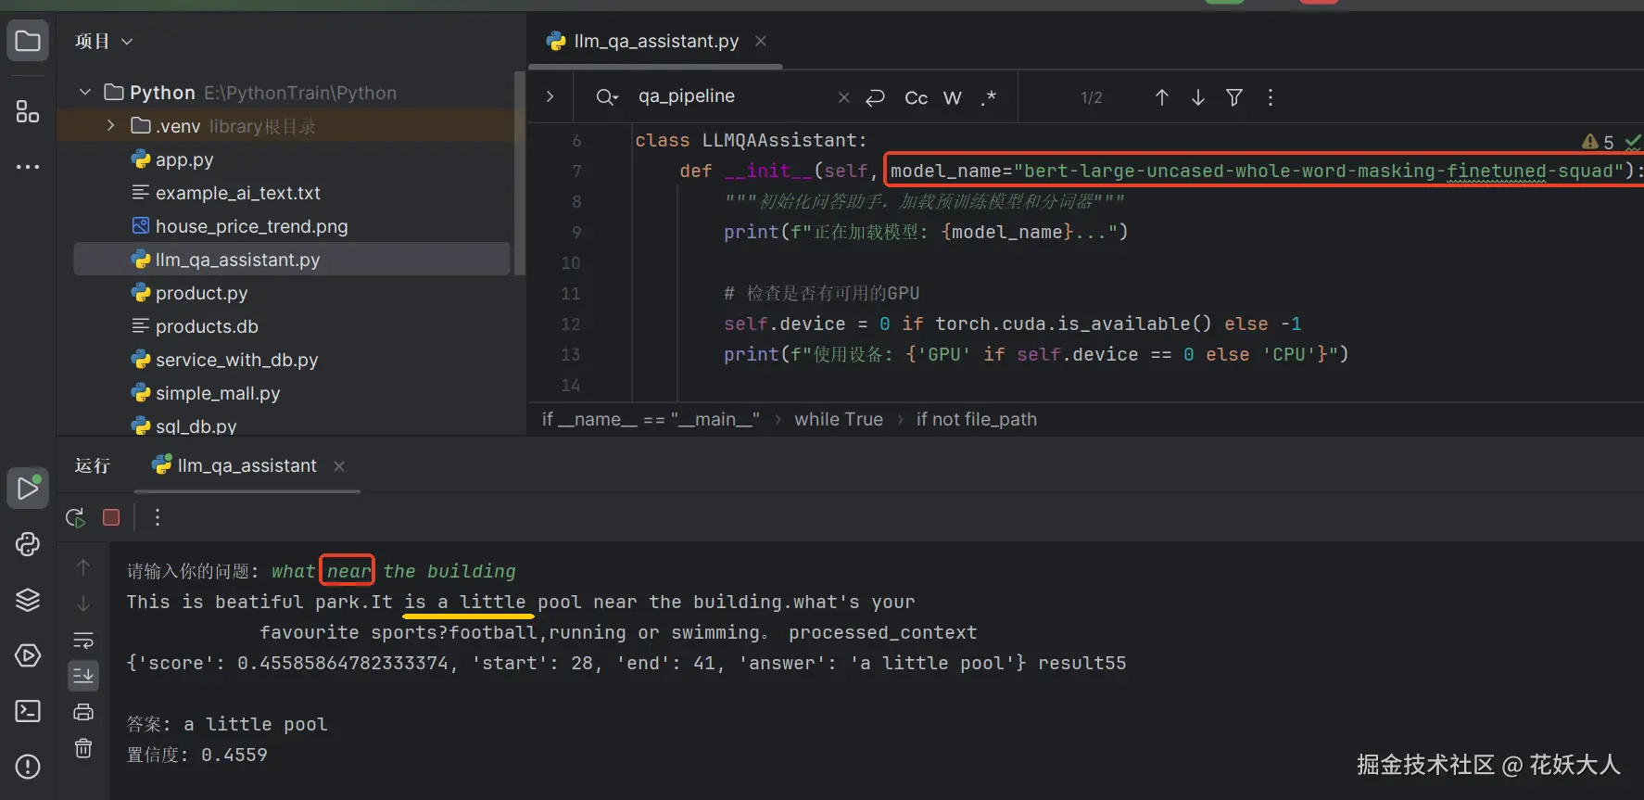The image size is (1644, 800).
Task: Clear the qa_pipeline search text
Action: 843,97
